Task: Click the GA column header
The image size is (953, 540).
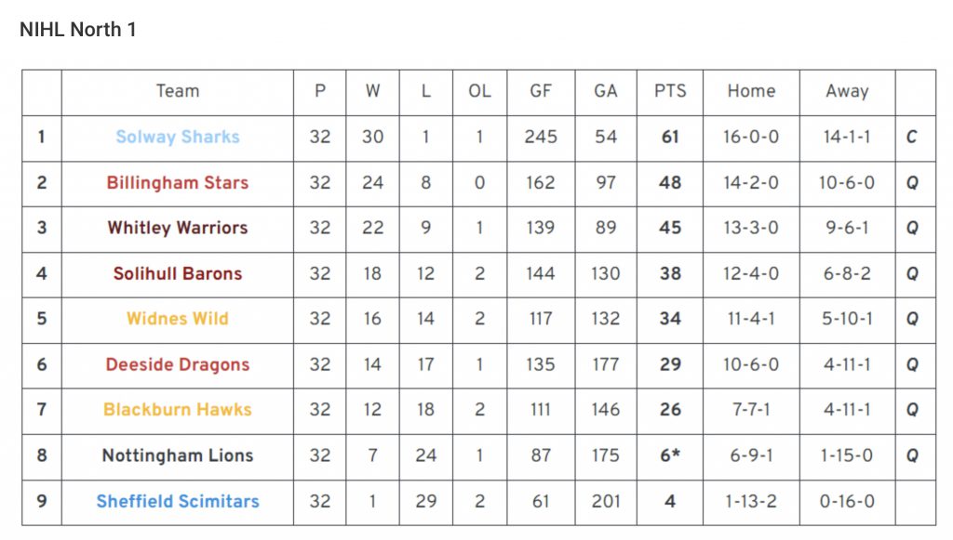Action: [605, 91]
